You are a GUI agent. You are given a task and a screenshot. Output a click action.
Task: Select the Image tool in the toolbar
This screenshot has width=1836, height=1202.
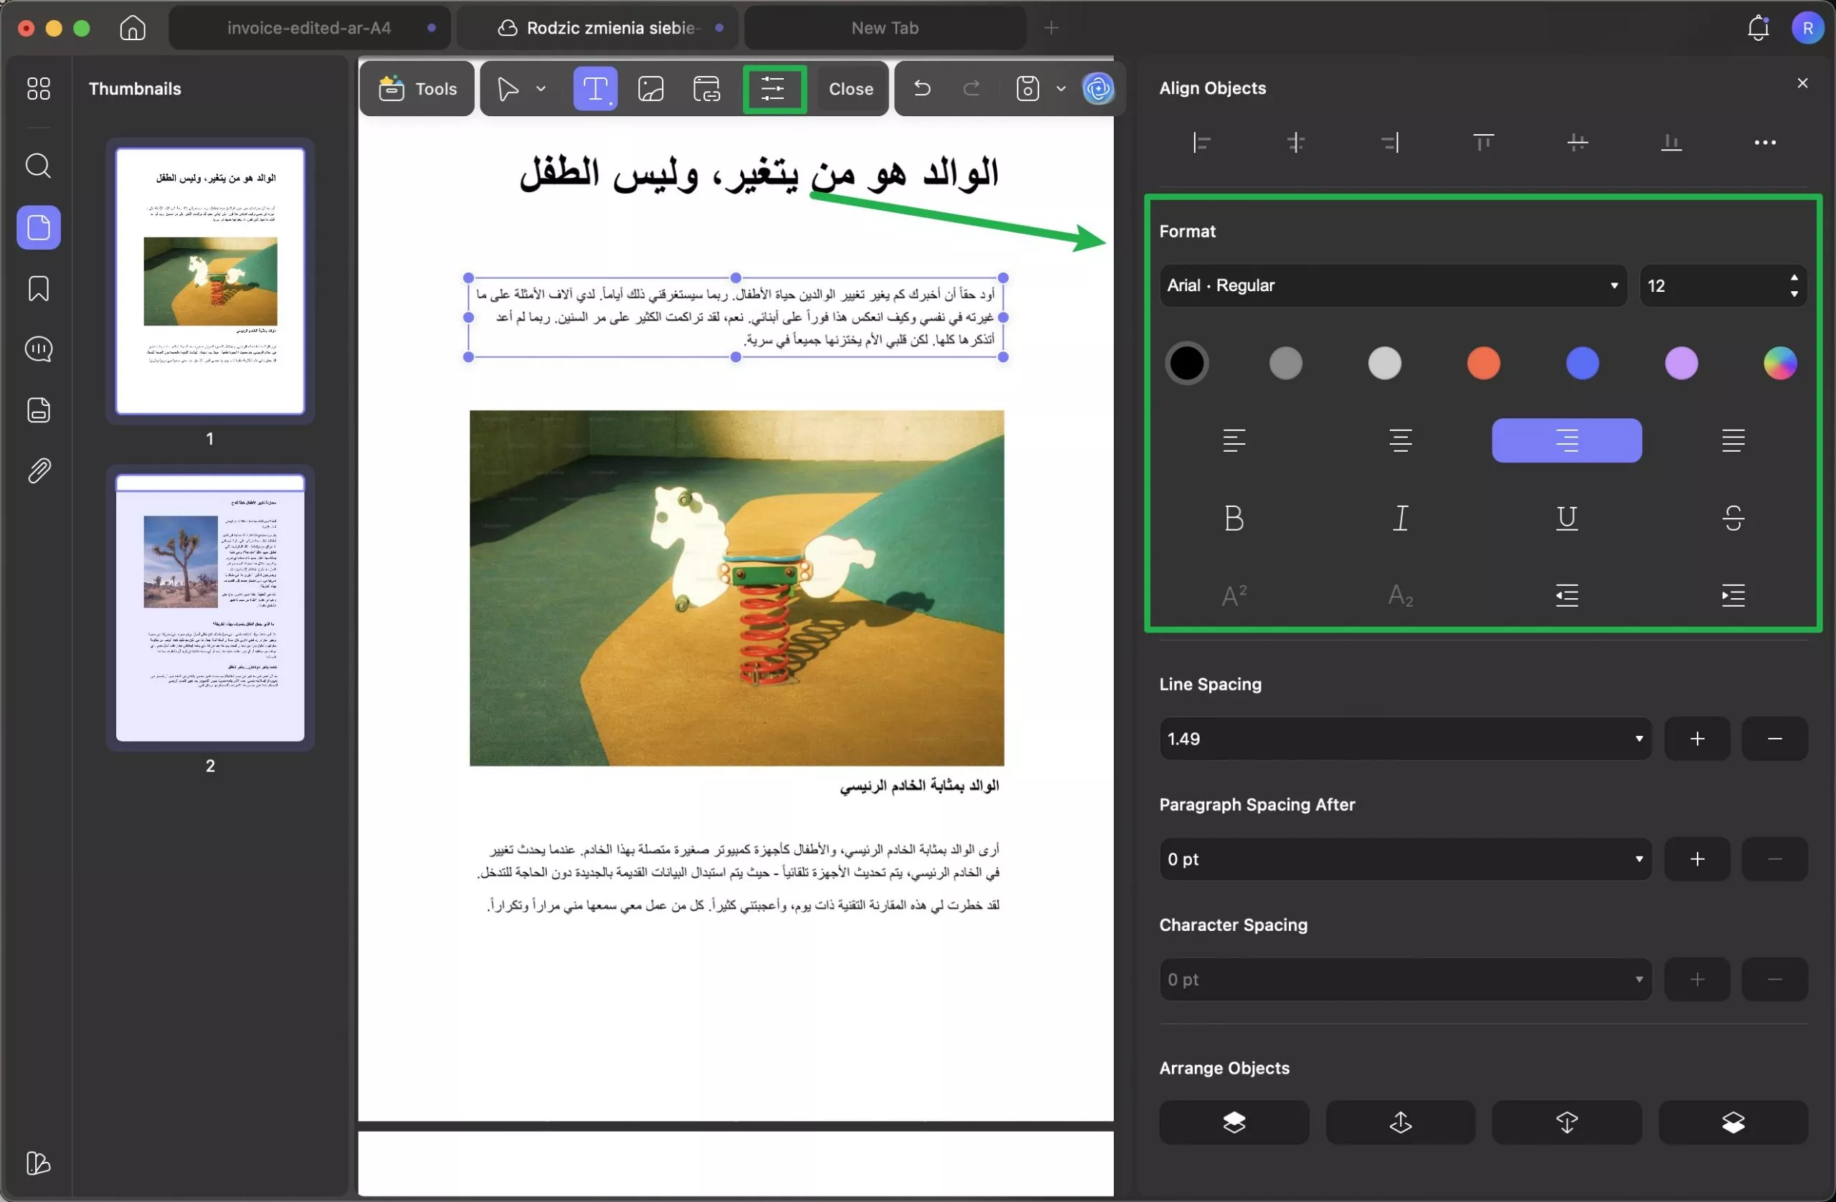(x=651, y=89)
